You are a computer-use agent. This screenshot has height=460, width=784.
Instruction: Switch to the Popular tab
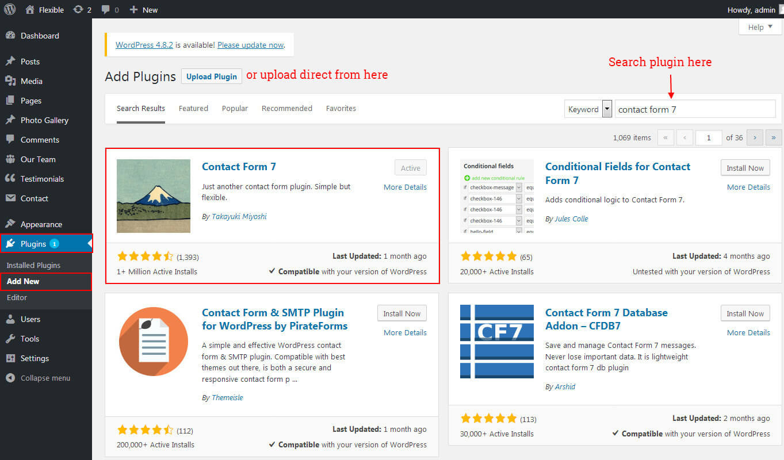pyautogui.click(x=235, y=109)
